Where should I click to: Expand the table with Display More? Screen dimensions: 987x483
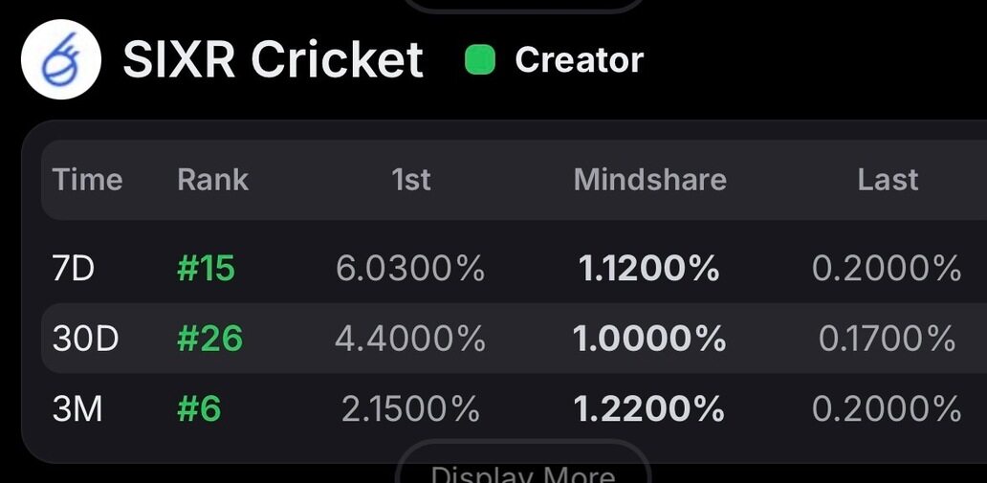(522, 471)
